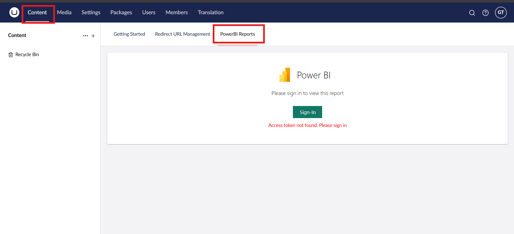This screenshot has width=514, height=234.
Task: Select the Getting Started tab
Action: tap(129, 34)
